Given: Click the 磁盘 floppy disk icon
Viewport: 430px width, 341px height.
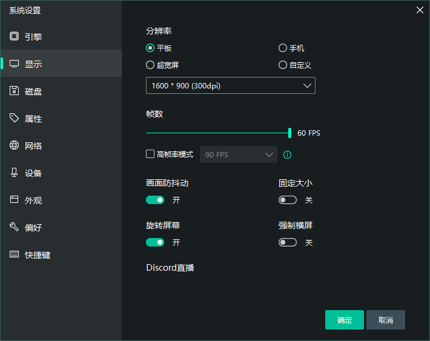Looking at the screenshot, I should 14,91.
